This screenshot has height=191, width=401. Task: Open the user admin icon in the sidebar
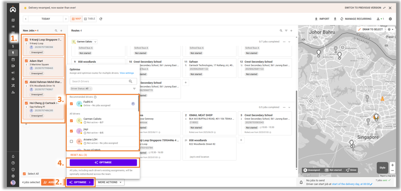[x=13, y=92]
